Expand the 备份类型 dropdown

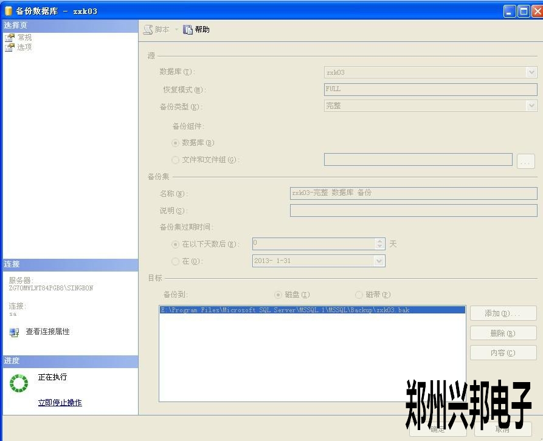pyautogui.click(x=531, y=106)
